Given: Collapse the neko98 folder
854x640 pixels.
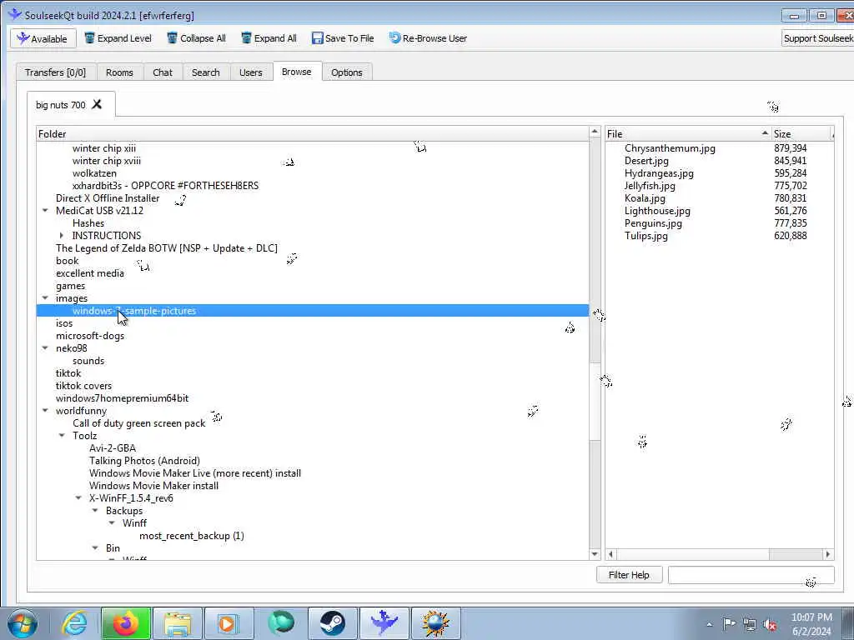Looking at the screenshot, I should coord(45,348).
